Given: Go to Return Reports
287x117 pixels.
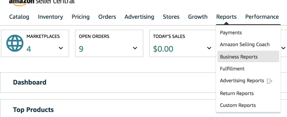Looking at the screenshot, I should tap(237, 93).
